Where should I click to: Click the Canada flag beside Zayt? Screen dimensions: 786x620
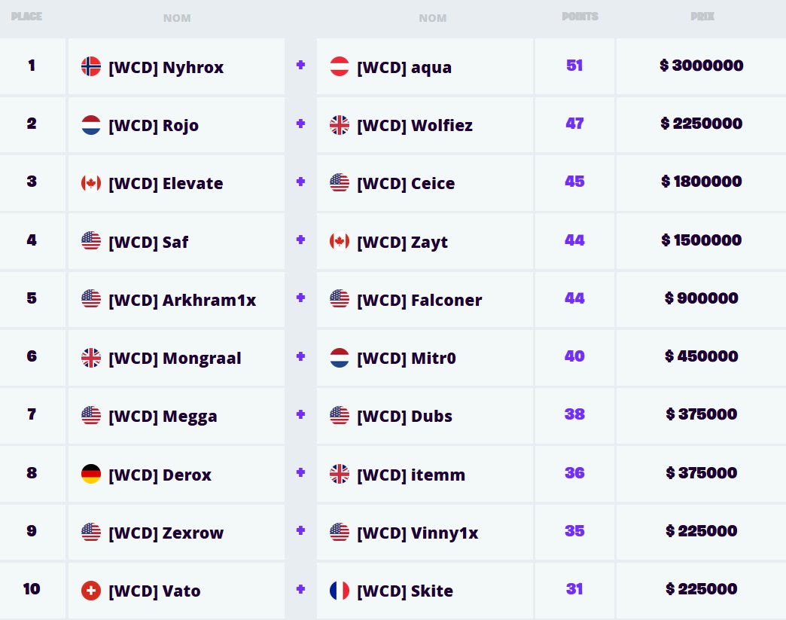click(340, 241)
